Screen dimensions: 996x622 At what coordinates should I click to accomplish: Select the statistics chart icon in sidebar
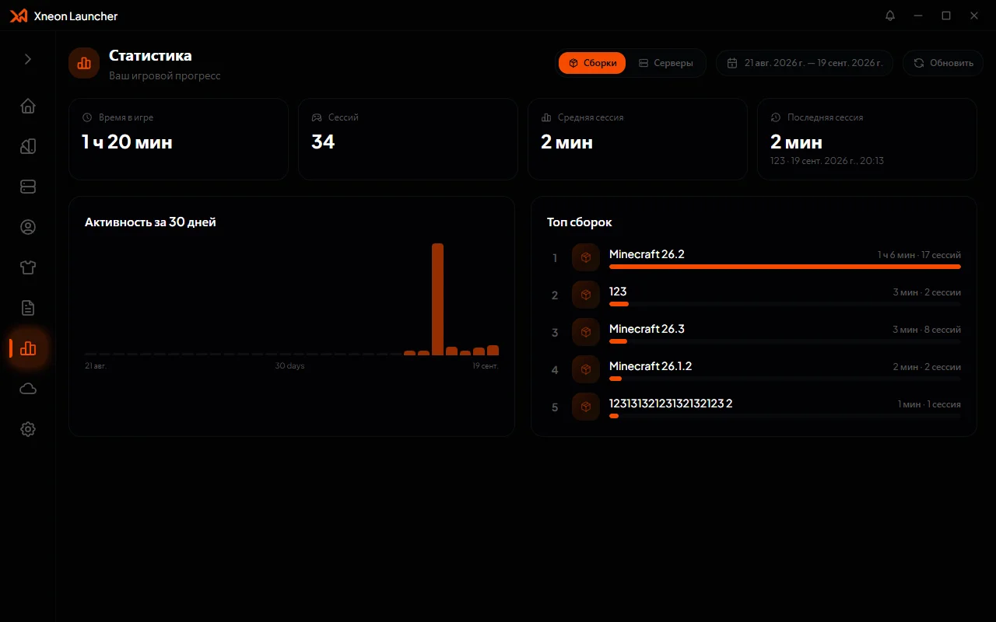click(x=28, y=348)
